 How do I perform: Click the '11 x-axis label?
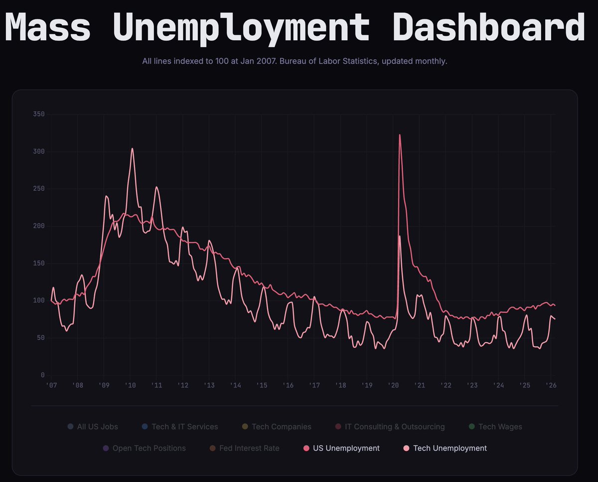(x=156, y=386)
